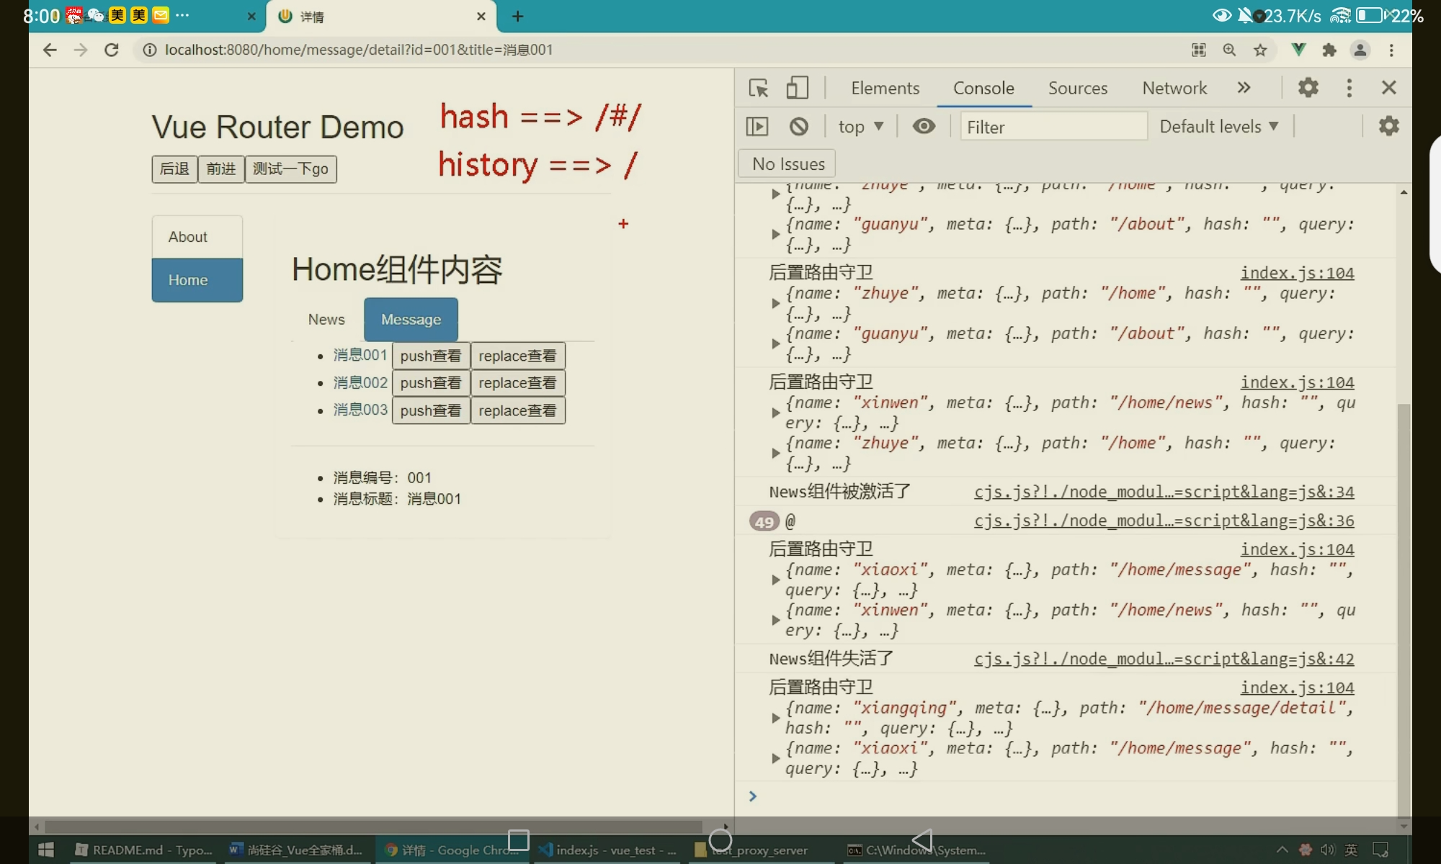Toggle device toolbar icon in DevTools
This screenshot has height=864, width=1441.
797,88
